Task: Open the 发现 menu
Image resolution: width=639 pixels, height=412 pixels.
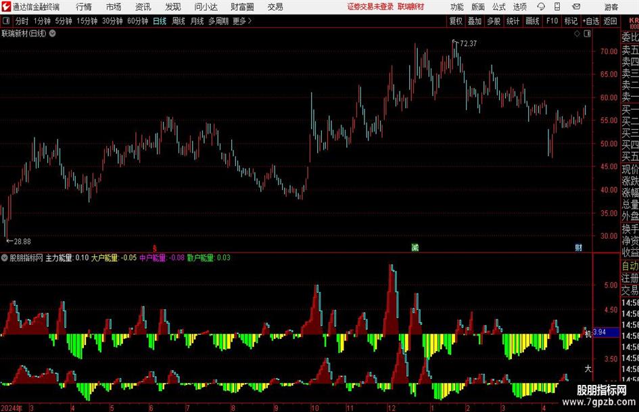Action: pyautogui.click(x=173, y=7)
